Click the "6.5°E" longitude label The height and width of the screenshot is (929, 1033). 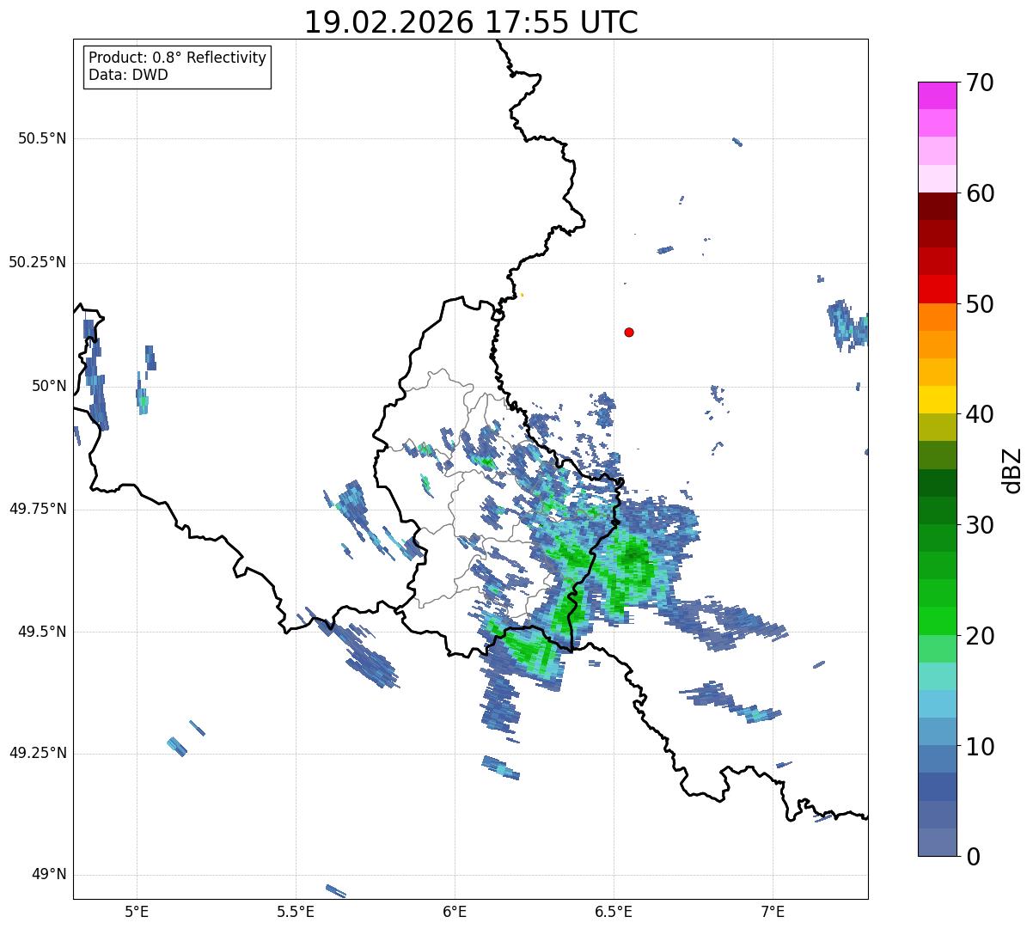pos(614,911)
